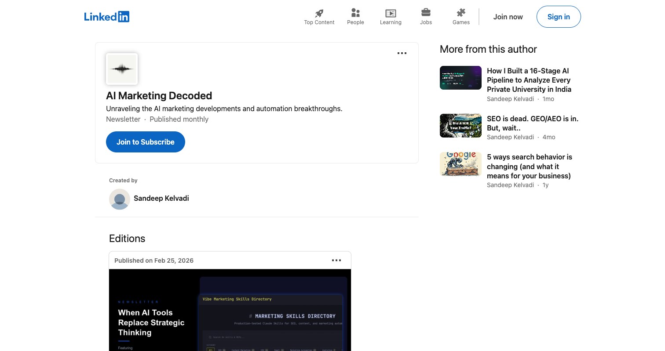Open 'SEO is dead. GEO/AEO is in' article
Viewport: 665px width, 351px height.
tap(532, 123)
